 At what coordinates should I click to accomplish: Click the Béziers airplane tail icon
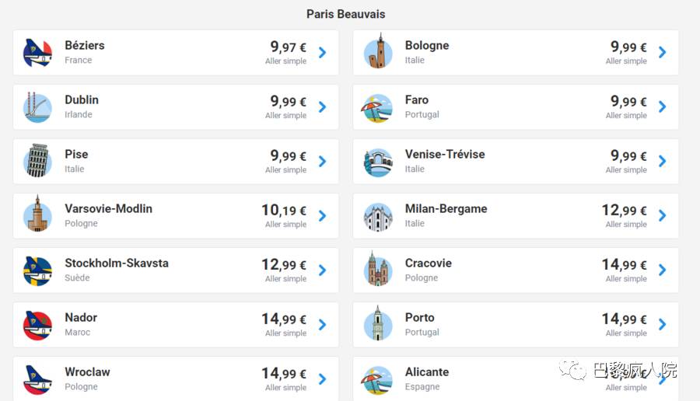(37, 53)
